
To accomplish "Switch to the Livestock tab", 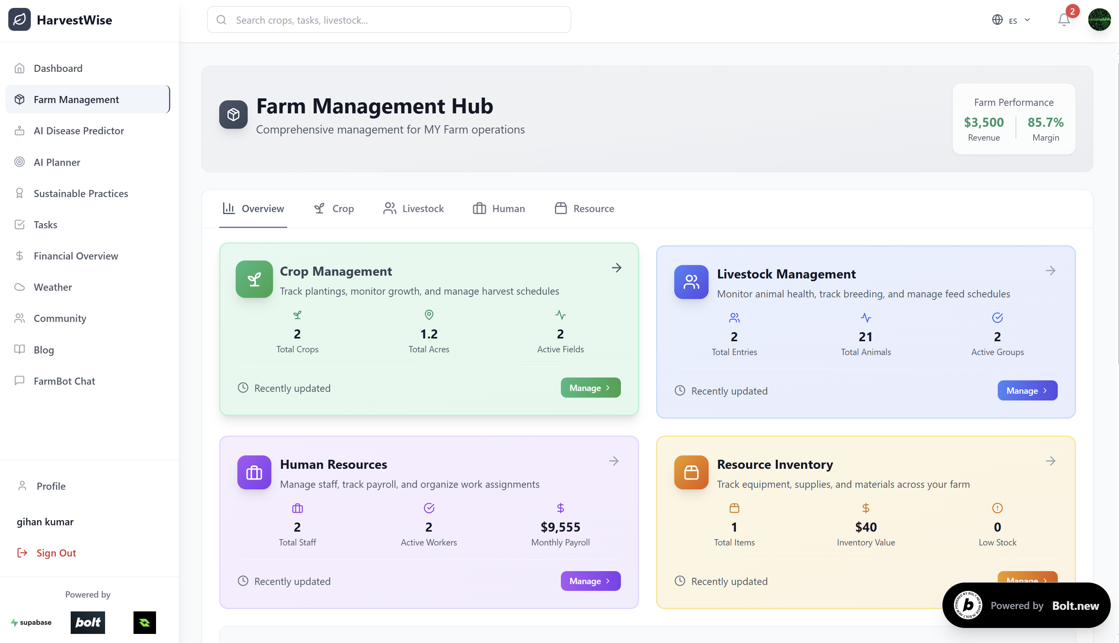I will 413,209.
